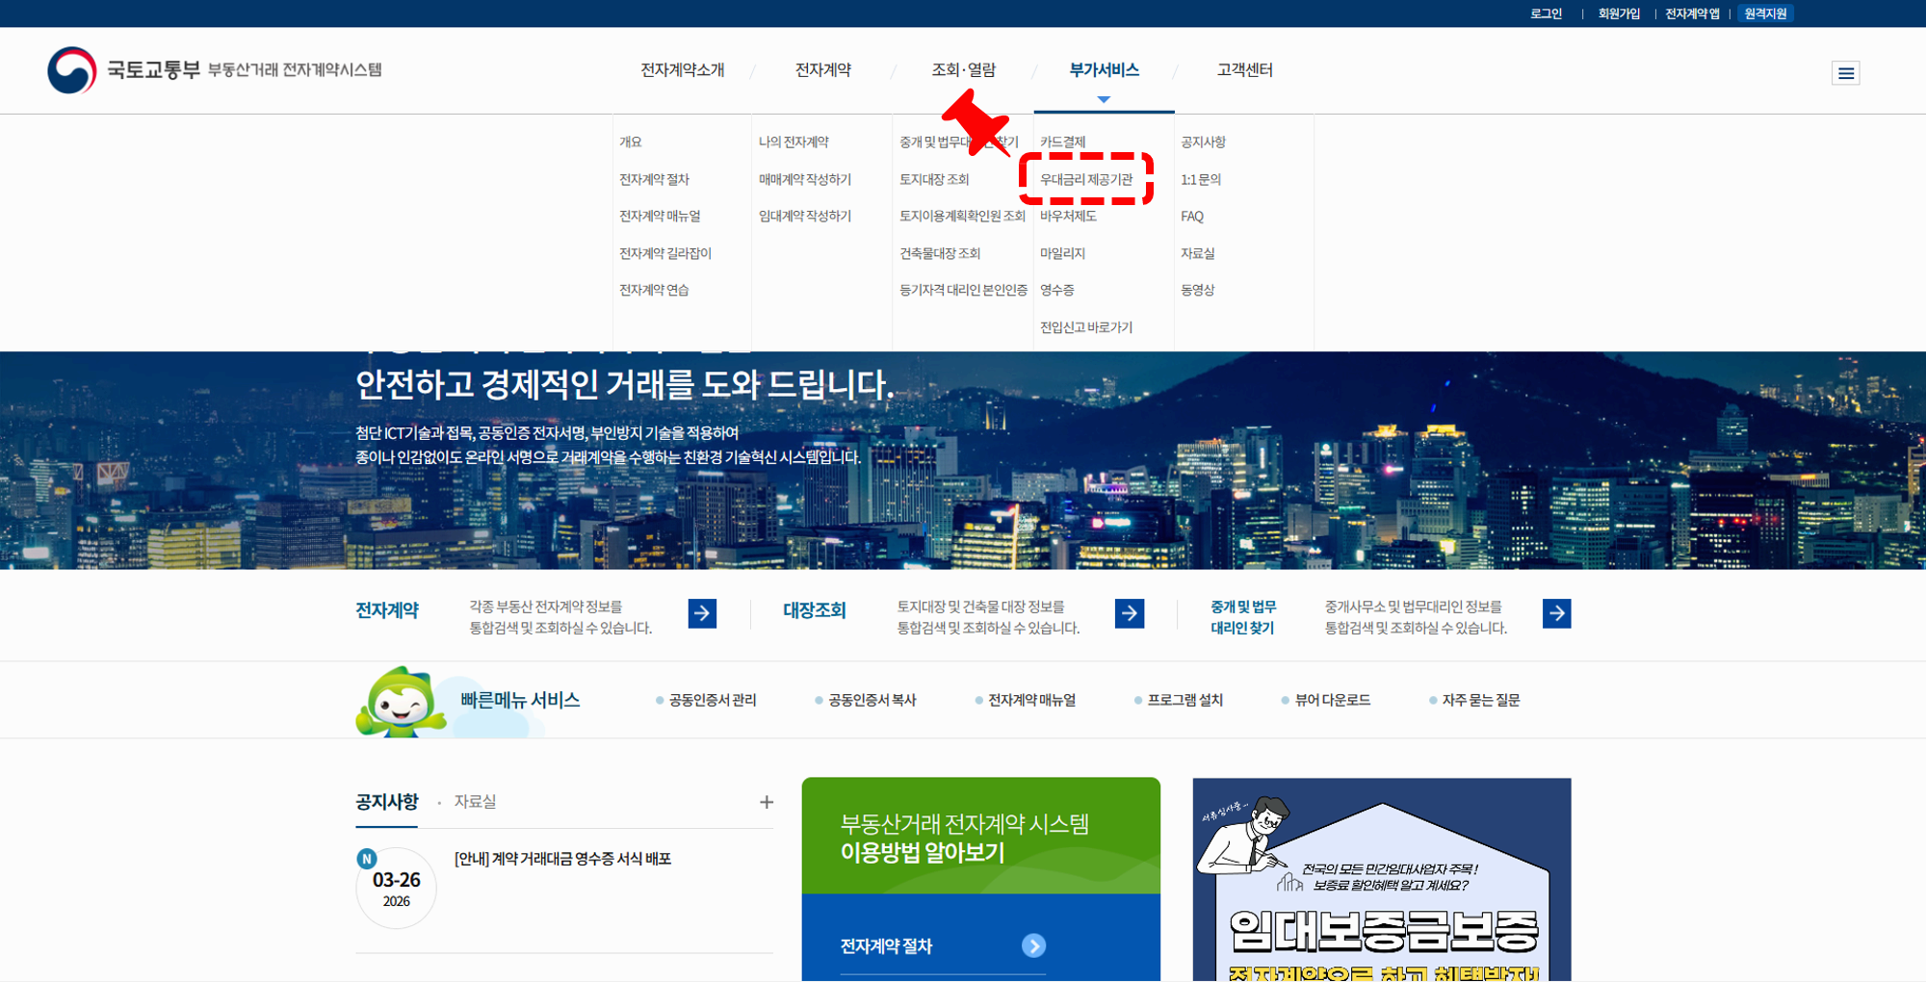1926x982 pixels.
Task: Click the round arrow beside 전자계약 절차
Action: click(x=1033, y=946)
